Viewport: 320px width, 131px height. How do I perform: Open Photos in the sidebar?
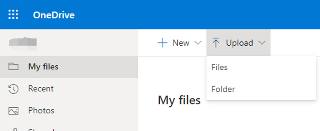point(69,110)
